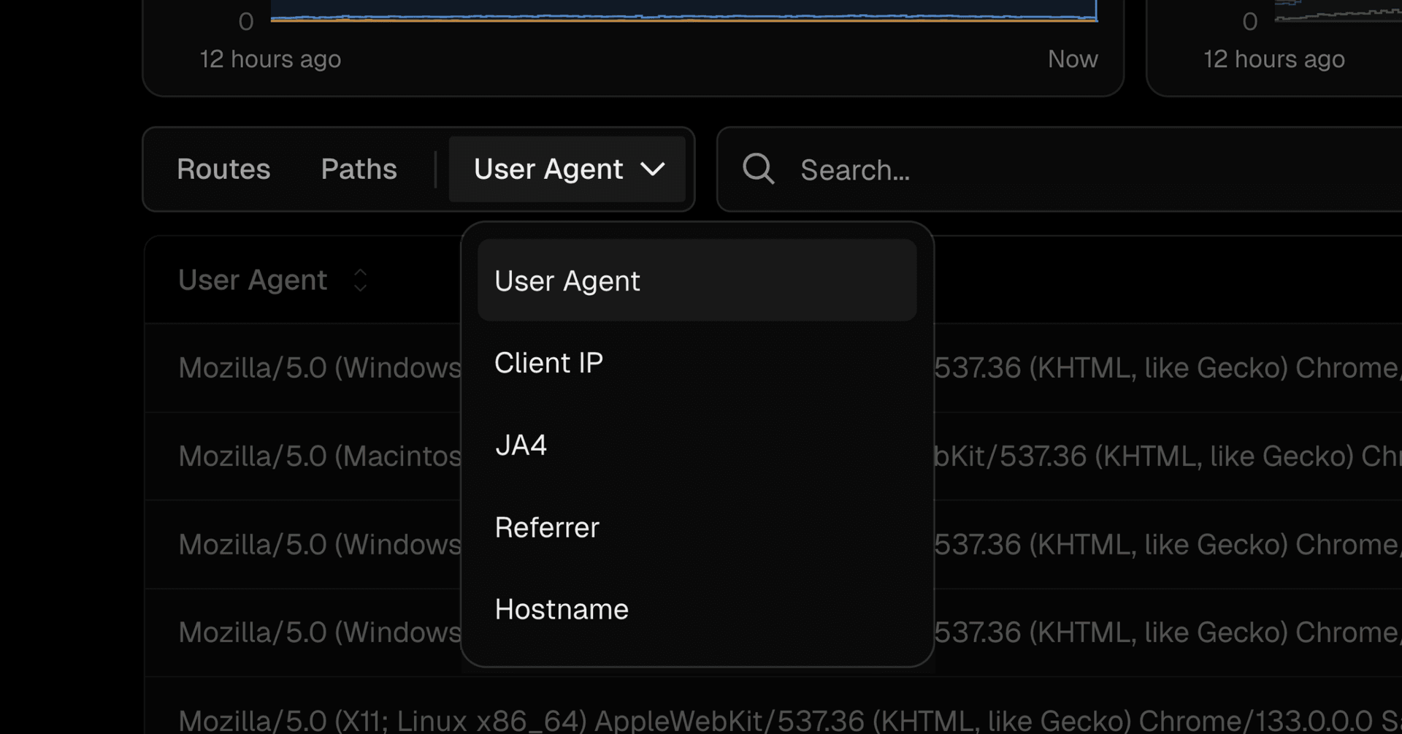Open the User Agent filter dropdown button
The image size is (1402, 734).
pos(567,169)
